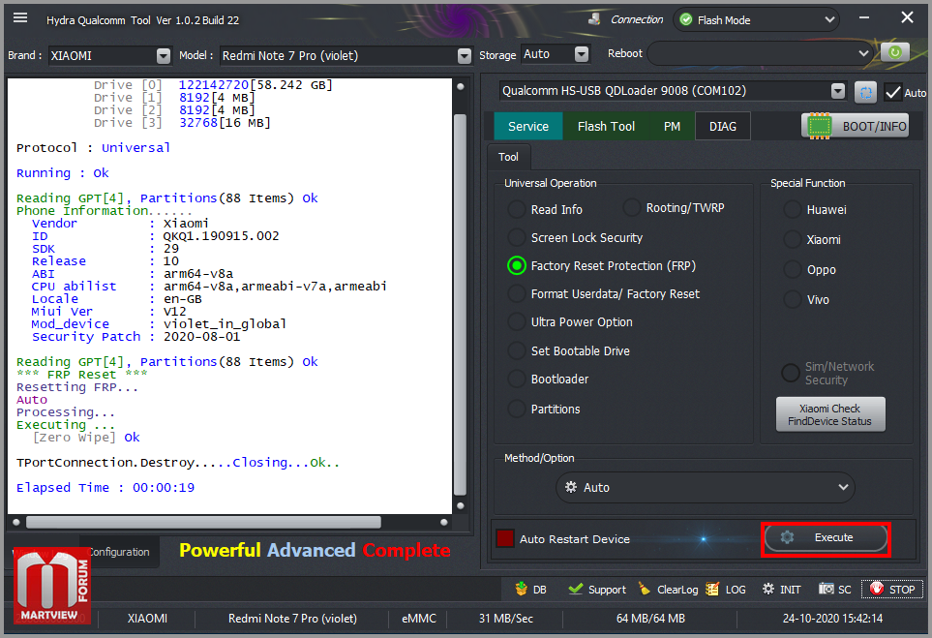This screenshot has width=932, height=638.
Task: Toggle the Auto port checkbox
Action: (892, 92)
